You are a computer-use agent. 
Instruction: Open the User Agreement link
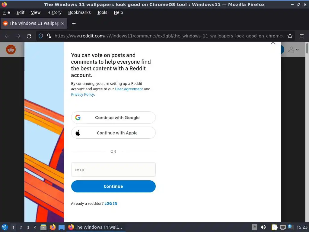pyautogui.click(x=129, y=89)
